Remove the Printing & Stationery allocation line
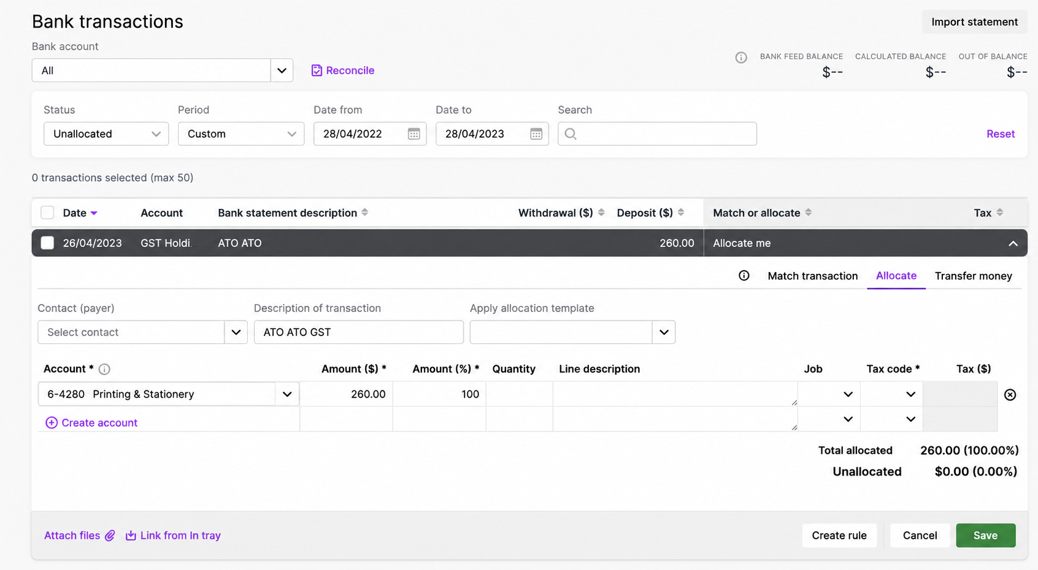Screen dimensions: 1038x570 coord(1010,395)
